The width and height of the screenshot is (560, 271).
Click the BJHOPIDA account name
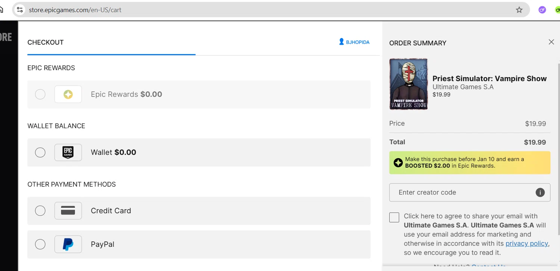(358, 42)
